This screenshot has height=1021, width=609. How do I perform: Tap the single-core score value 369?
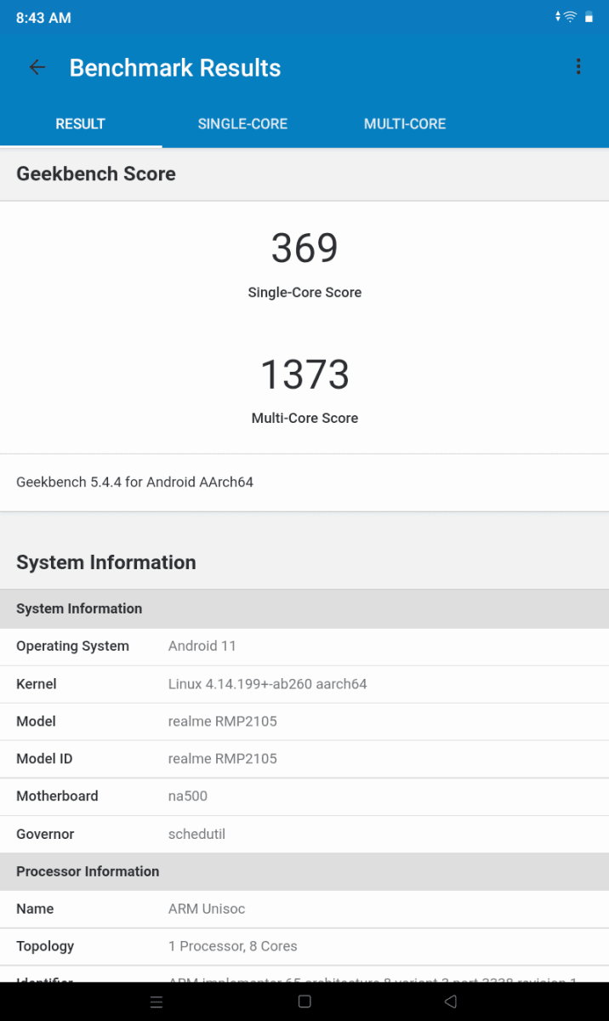304,248
